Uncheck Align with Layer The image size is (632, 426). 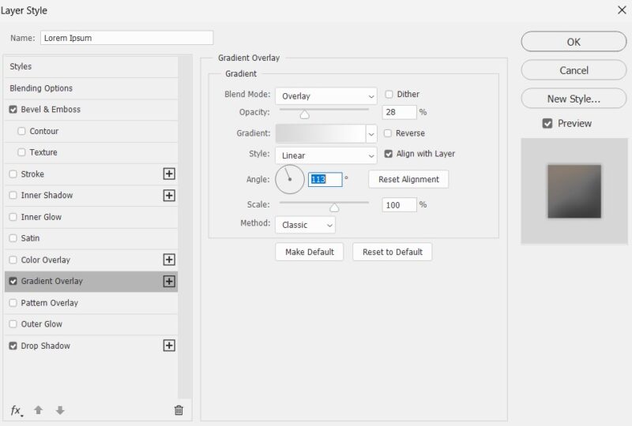tap(388, 154)
